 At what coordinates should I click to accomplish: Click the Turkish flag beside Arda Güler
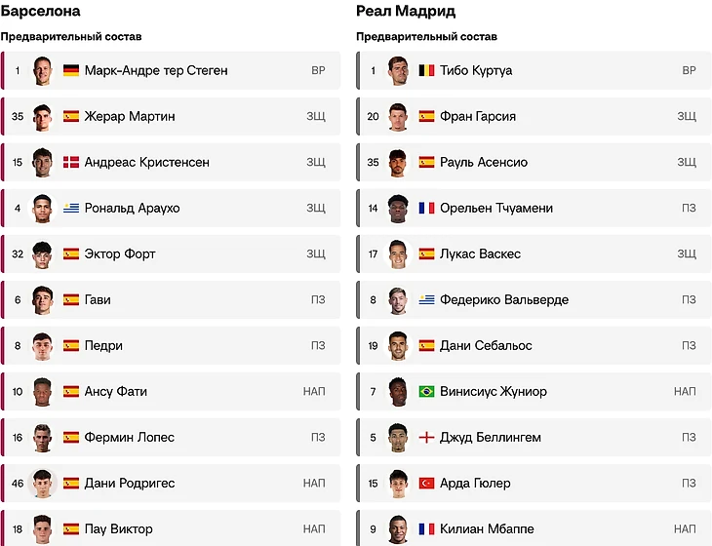(426, 483)
